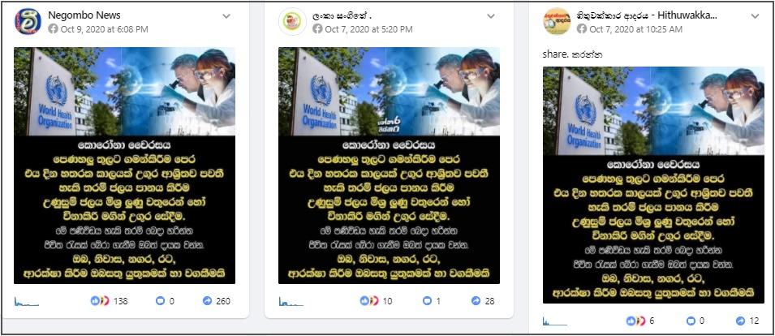Open the Negombo News profile avatar
The height and width of the screenshot is (336, 775).
pos(28,21)
